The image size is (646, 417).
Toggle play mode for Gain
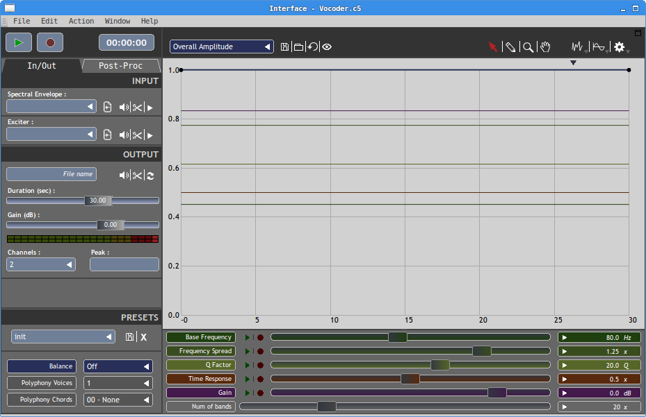click(x=247, y=393)
